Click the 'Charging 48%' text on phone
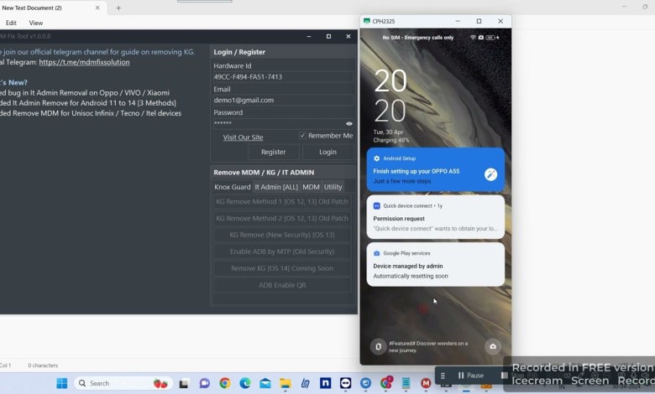The width and height of the screenshot is (655, 394). [x=391, y=140]
